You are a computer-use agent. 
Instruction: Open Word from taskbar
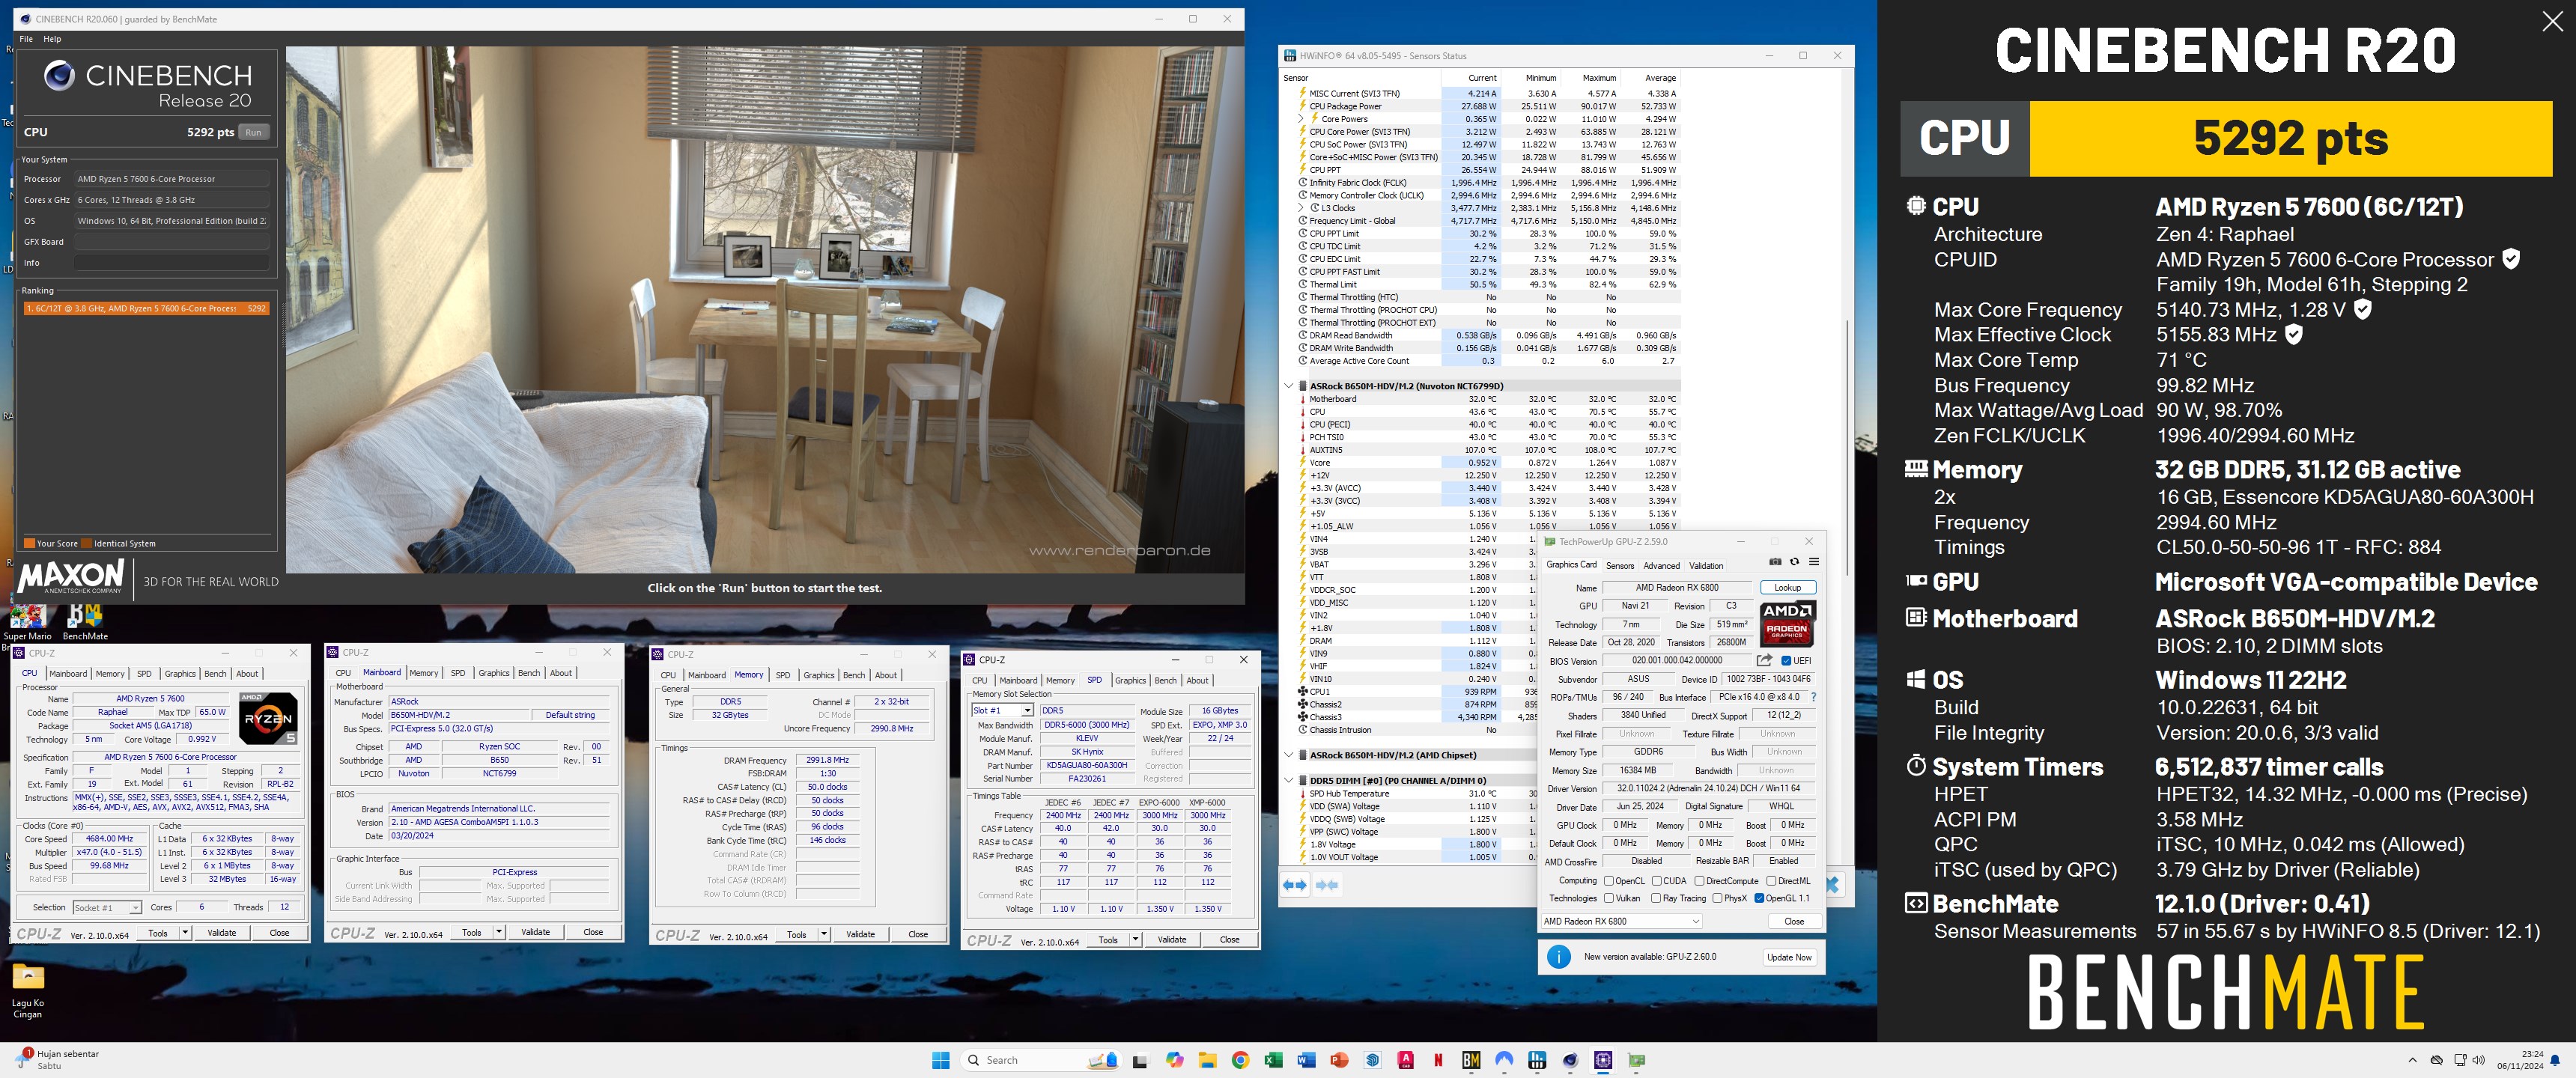[x=1306, y=1060]
